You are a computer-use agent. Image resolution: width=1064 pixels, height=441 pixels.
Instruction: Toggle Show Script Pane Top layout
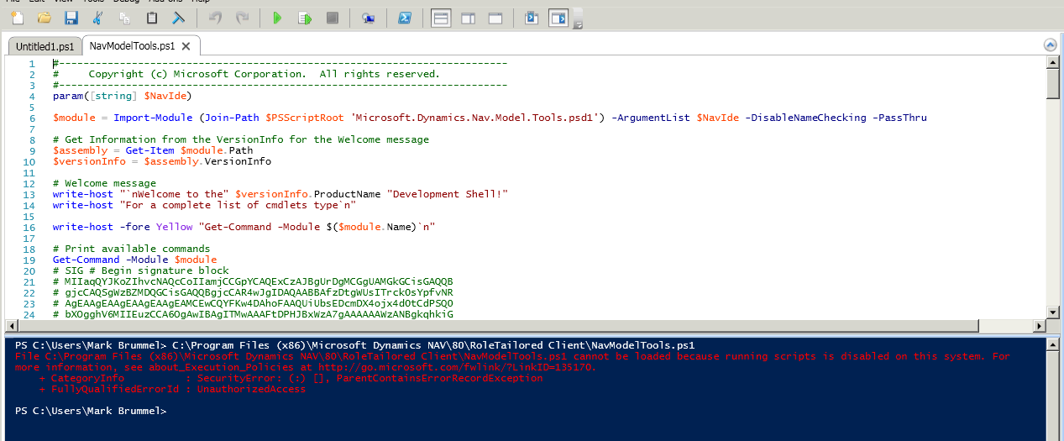(441, 18)
